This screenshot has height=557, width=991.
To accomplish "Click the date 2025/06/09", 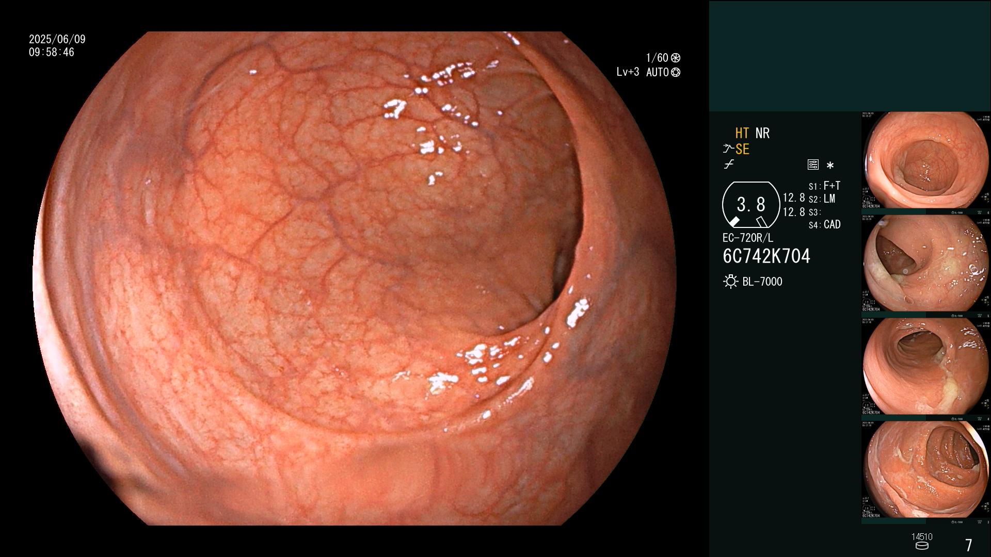I will pos(57,39).
